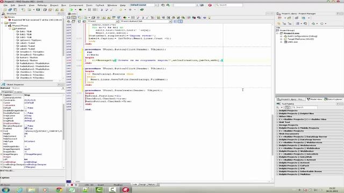
Task: Click the green Run arrow in the toolbar
Action: click(71, 10)
